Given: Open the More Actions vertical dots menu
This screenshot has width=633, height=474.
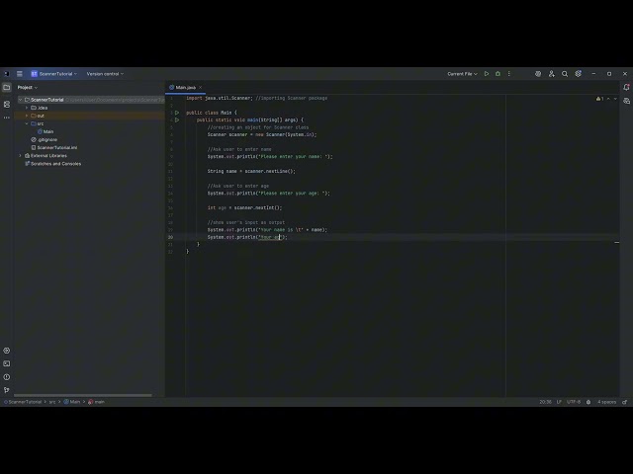Looking at the screenshot, I should pyautogui.click(x=509, y=74).
